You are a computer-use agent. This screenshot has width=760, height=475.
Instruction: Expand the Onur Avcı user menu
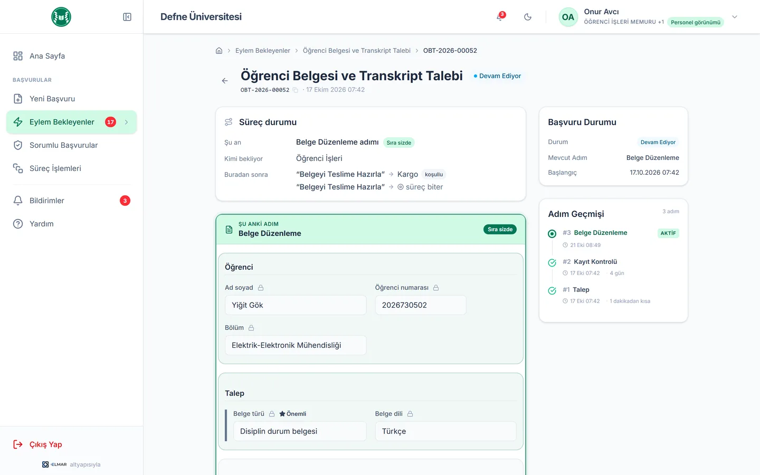[x=735, y=17]
